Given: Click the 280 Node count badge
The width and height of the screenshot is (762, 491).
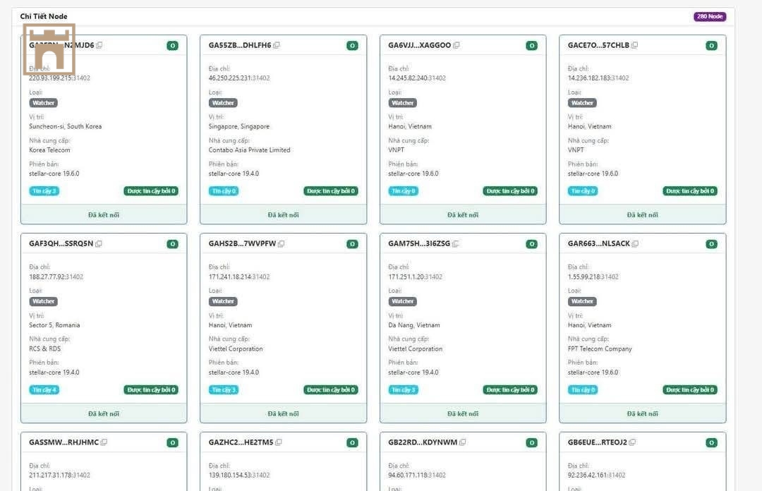Looking at the screenshot, I should coord(709,17).
